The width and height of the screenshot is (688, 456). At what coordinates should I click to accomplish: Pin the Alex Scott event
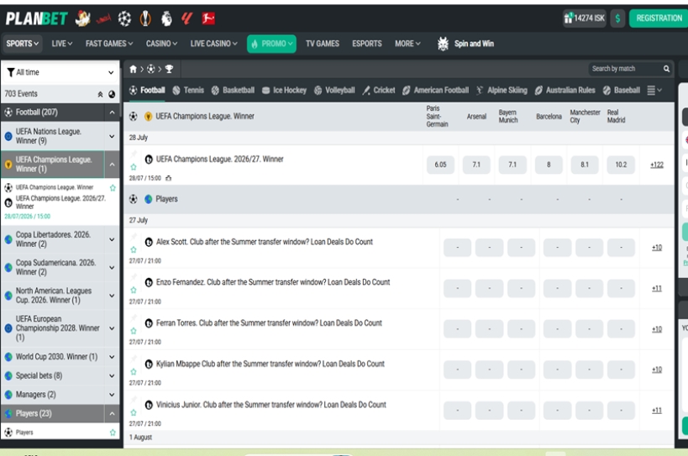pyautogui.click(x=134, y=237)
